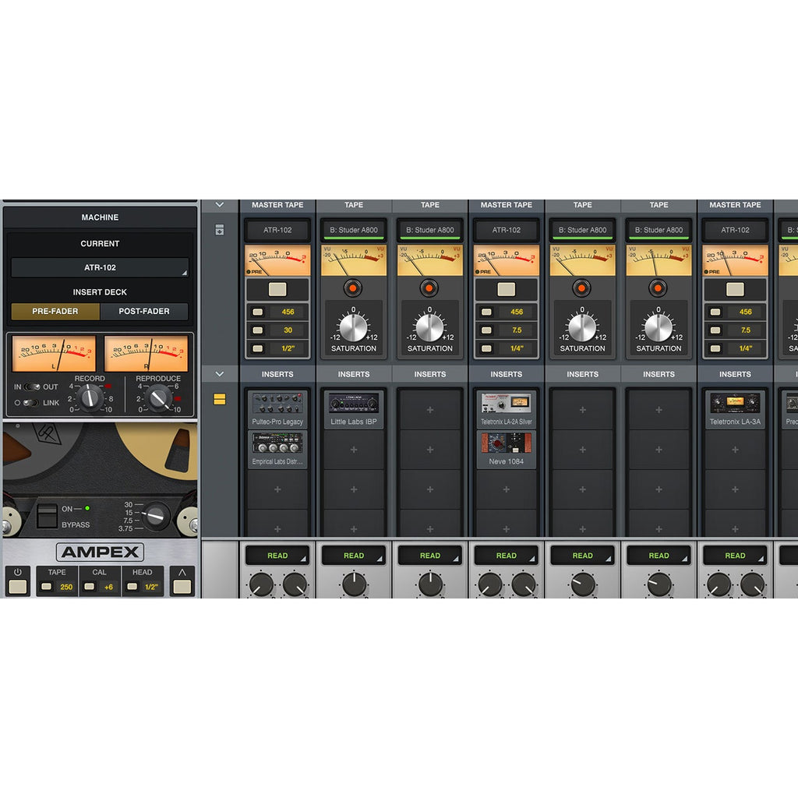Click the right R VU meter on Ampex panel
This screenshot has width=798, height=798.
(146, 354)
